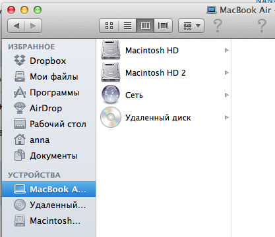Open Документы in sidebar
Screen dimensions: 275x237
pos(53,156)
